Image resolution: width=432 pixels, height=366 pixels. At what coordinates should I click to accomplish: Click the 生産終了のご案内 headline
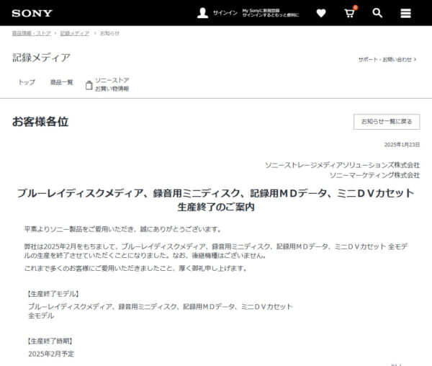tap(216, 207)
